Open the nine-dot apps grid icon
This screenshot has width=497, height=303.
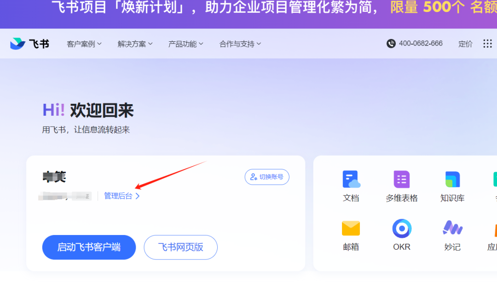pos(487,44)
